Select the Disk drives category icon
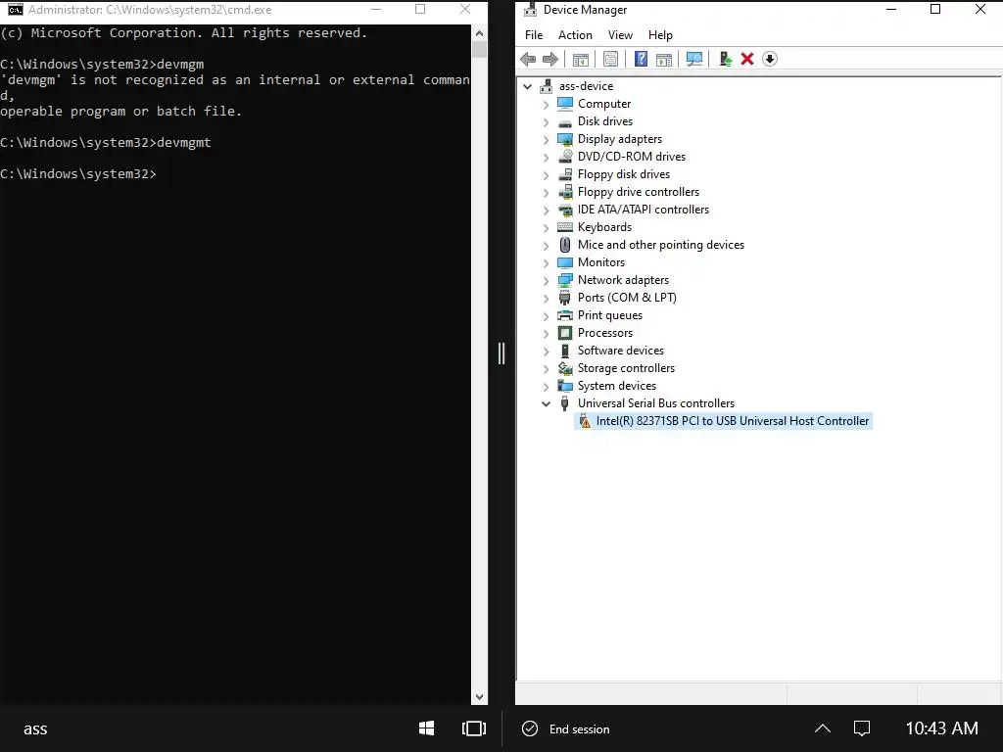The height and width of the screenshot is (752, 1003). pos(565,121)
